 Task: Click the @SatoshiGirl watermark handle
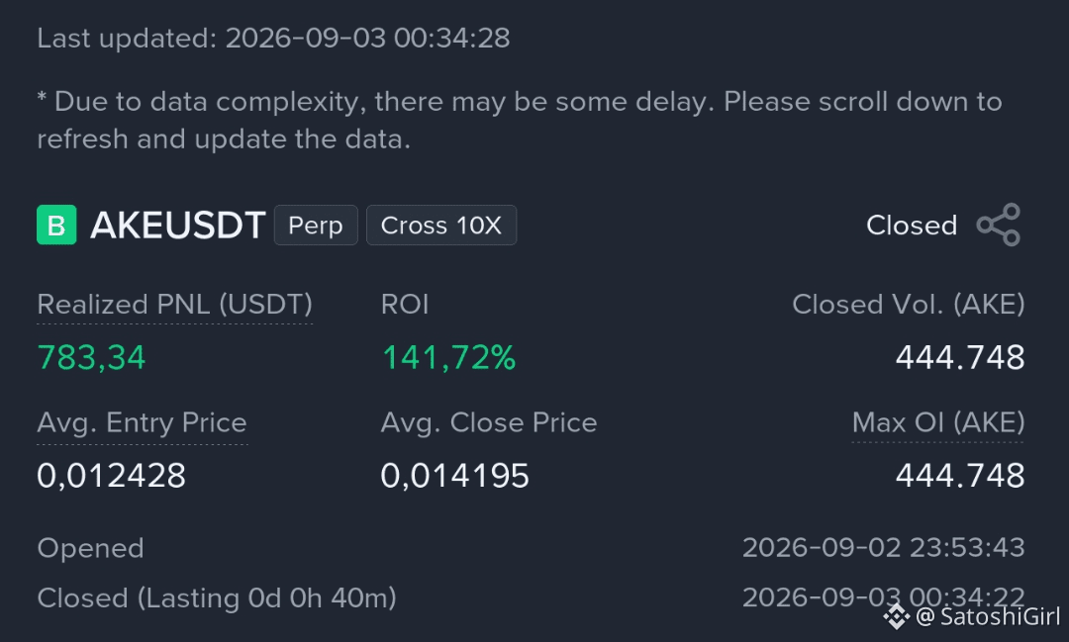(987, 617)
